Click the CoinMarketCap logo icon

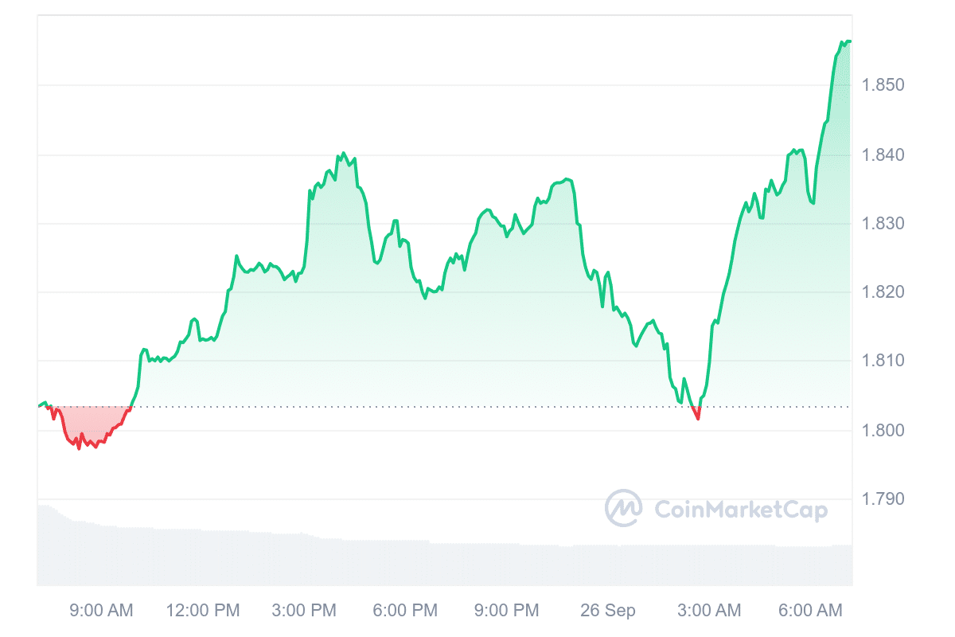[x=624, y=508]
